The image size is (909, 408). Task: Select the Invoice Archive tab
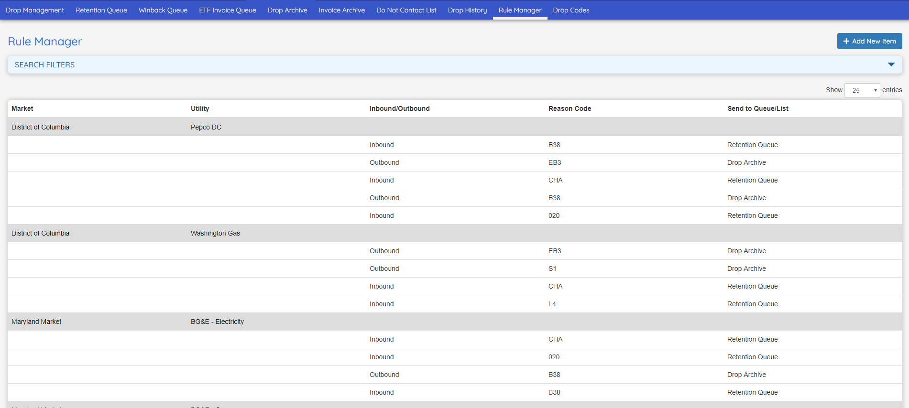point(342,10)
